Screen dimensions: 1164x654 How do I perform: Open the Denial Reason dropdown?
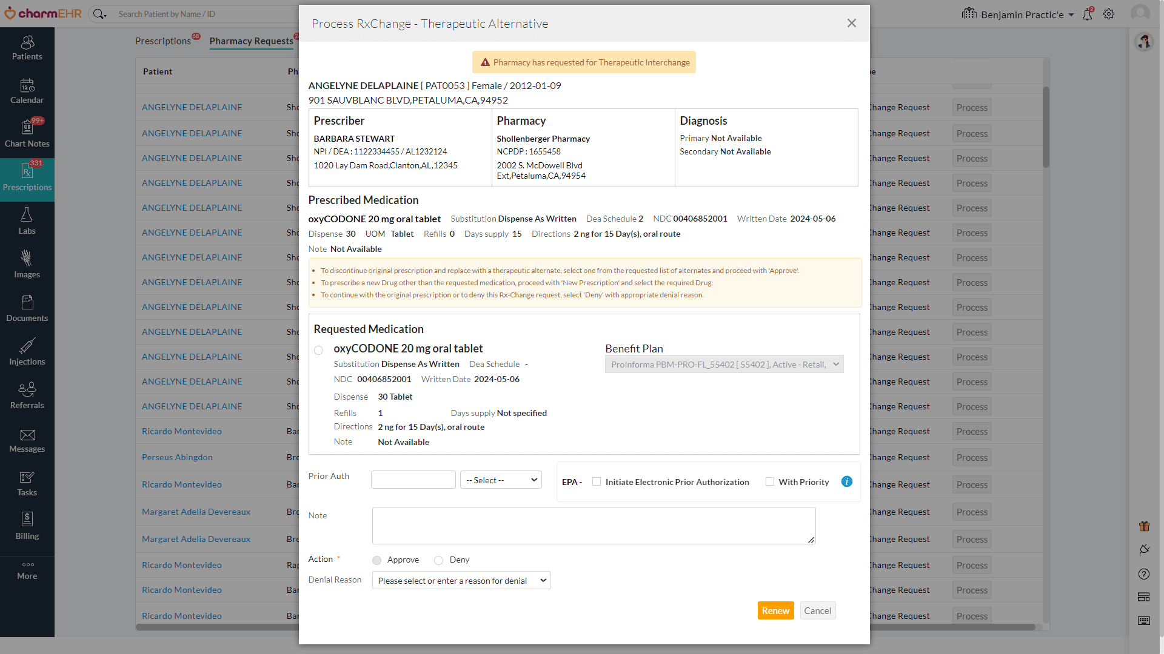[461, 580]
